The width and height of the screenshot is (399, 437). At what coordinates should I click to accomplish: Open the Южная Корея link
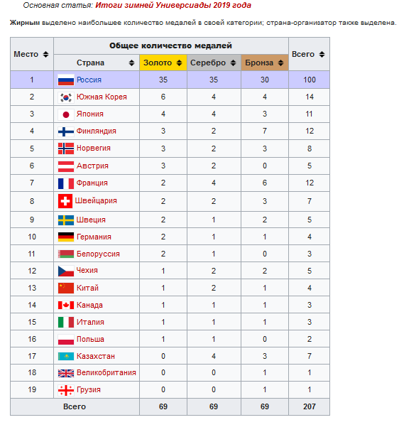[102, 97]
